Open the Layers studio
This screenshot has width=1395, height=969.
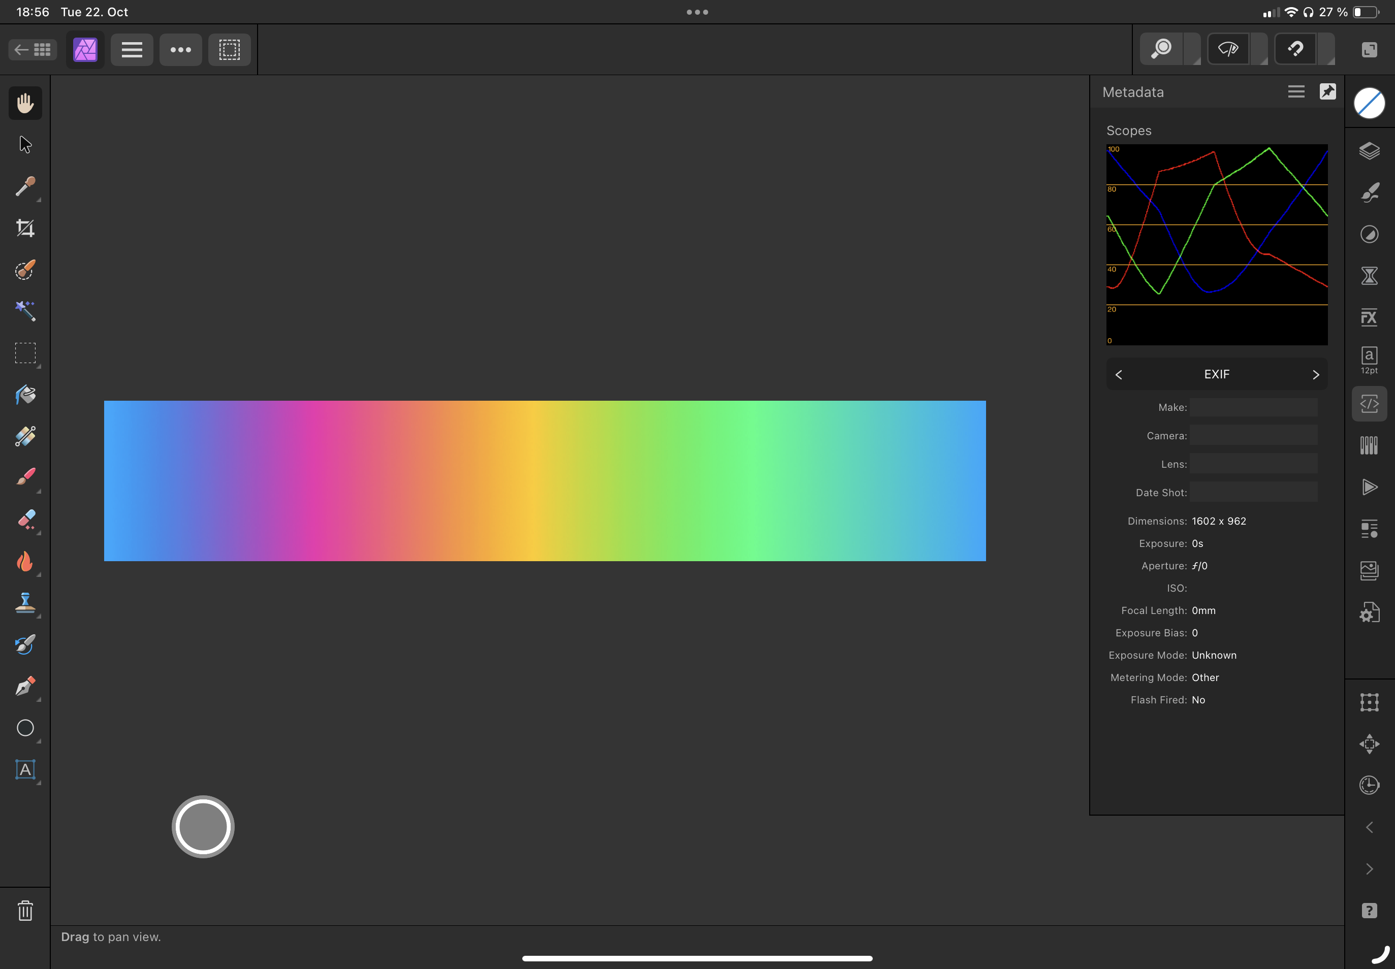coord(1369,150)
